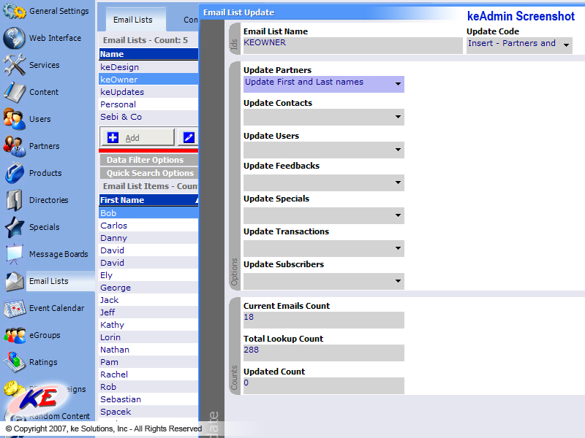Viewport: 585px width, 438px height.
Task: Expand Data Filter Options section
Action: [149, 160]
